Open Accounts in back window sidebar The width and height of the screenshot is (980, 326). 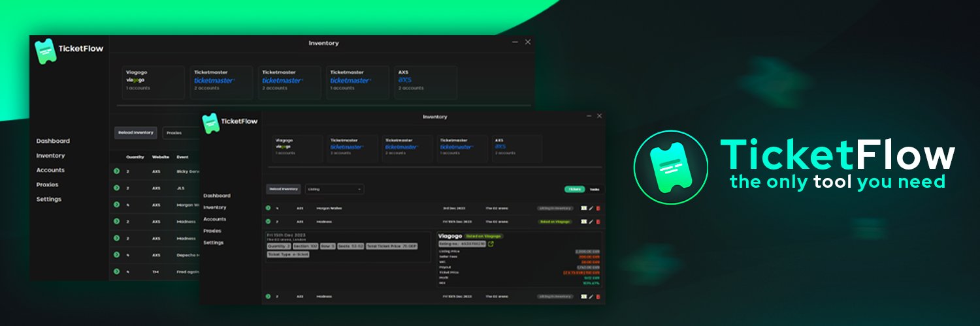tap(50, 170)
